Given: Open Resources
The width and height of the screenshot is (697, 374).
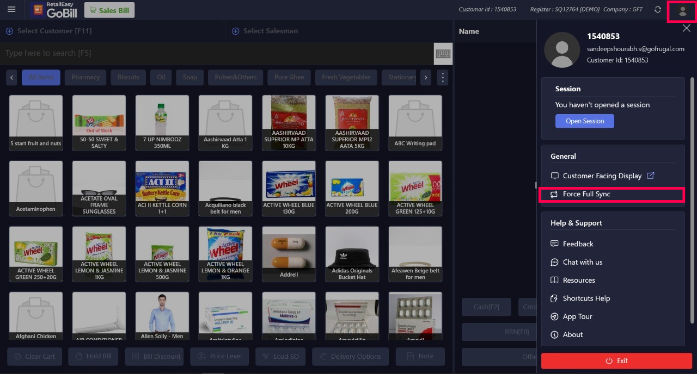Looking at the screenshot, I should pyautogui.click(x=579, y=280).
